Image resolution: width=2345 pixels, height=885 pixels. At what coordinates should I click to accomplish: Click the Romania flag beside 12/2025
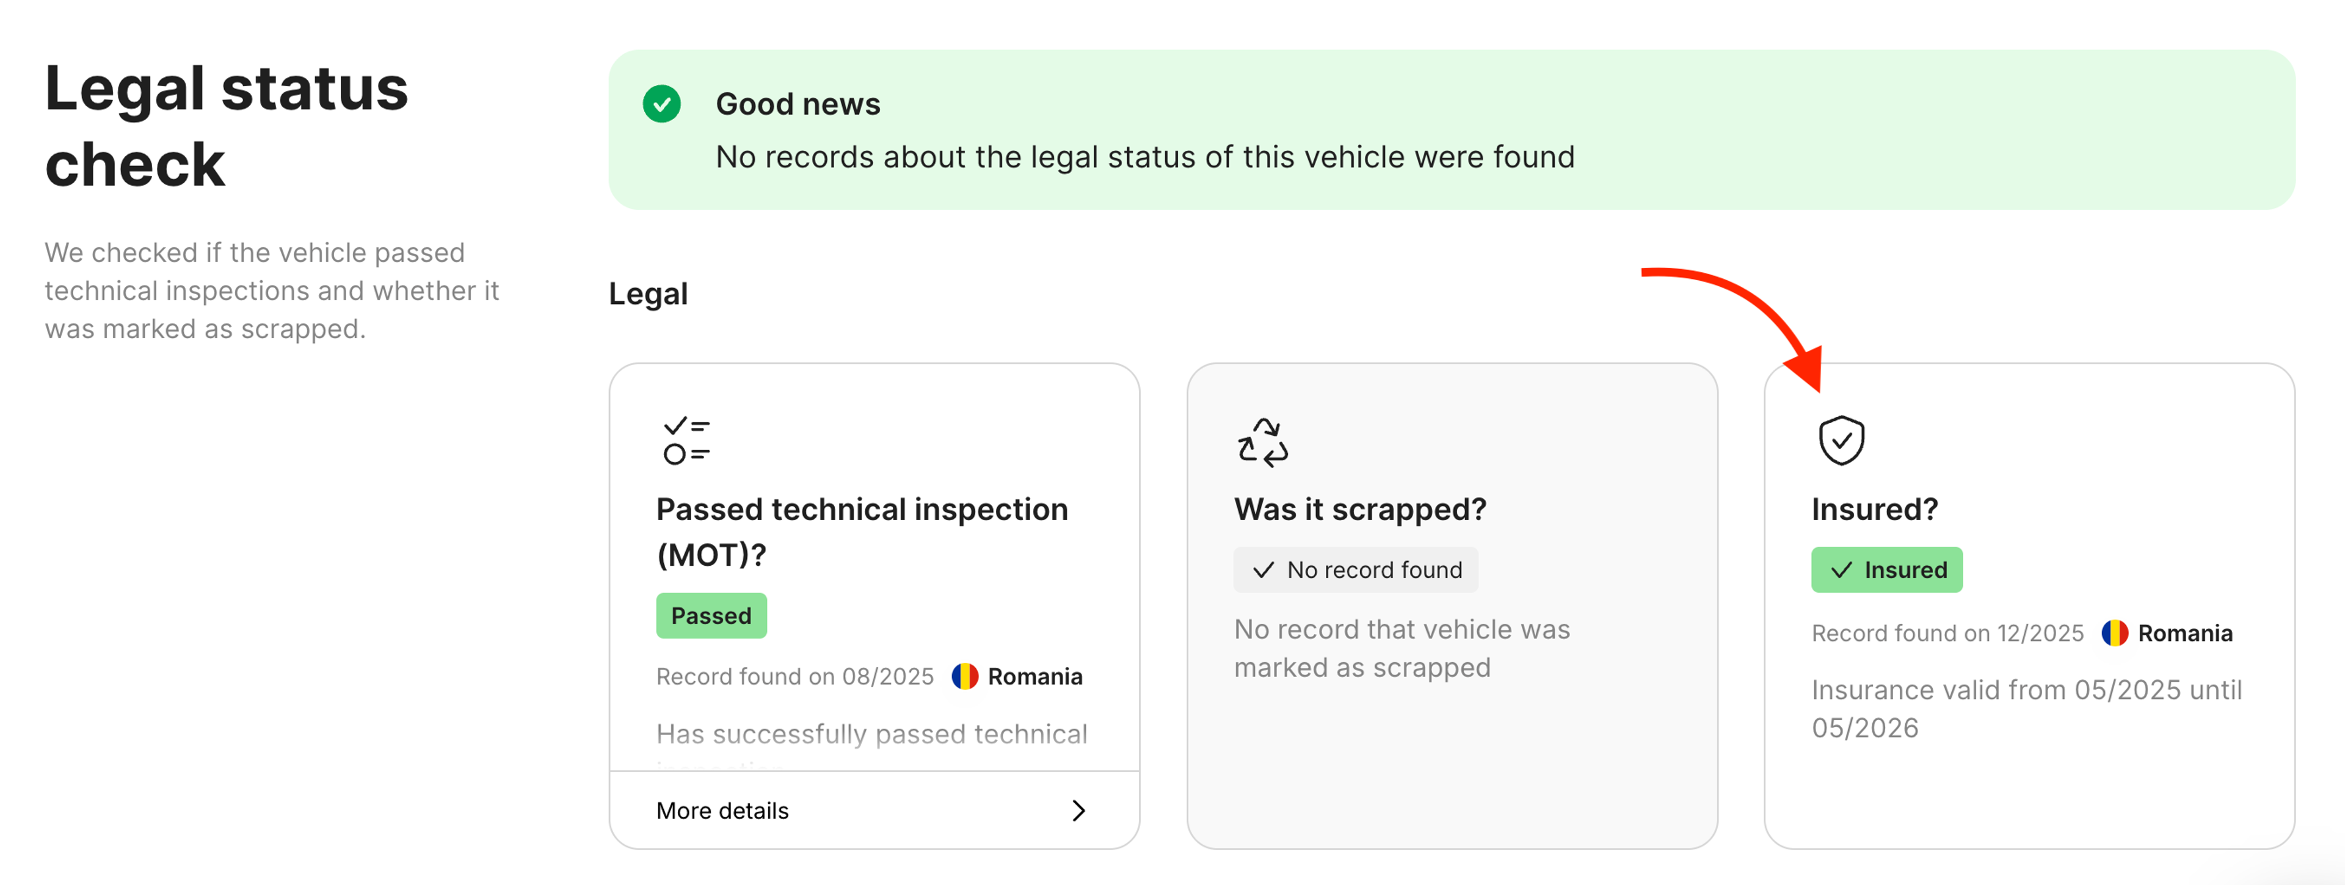(2115, 632)
